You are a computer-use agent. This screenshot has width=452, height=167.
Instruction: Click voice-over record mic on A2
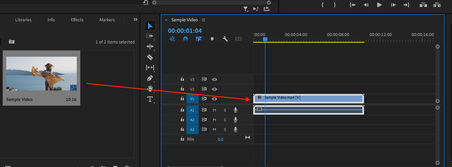[x=235, y=120]
